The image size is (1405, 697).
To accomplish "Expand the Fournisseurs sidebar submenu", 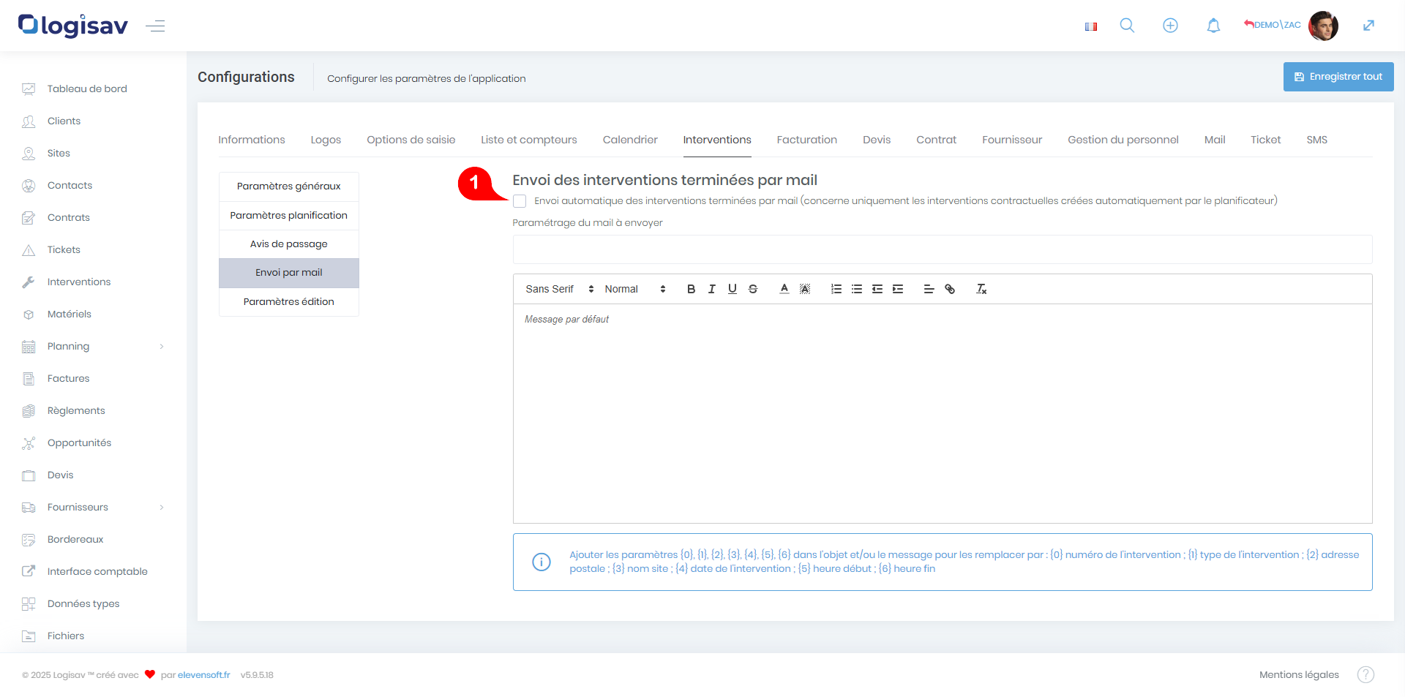I will click(162, 508).
